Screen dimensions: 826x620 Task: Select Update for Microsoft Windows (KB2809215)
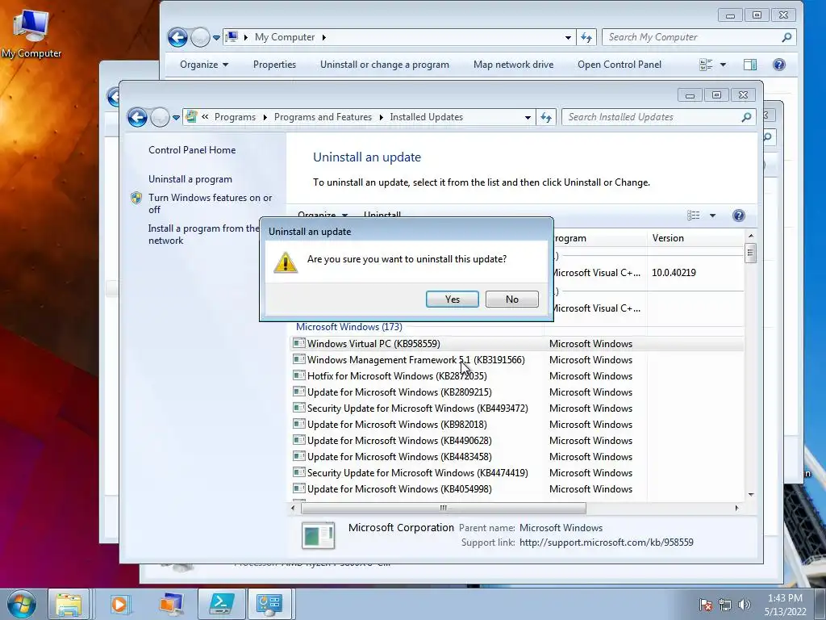point(517,392)
